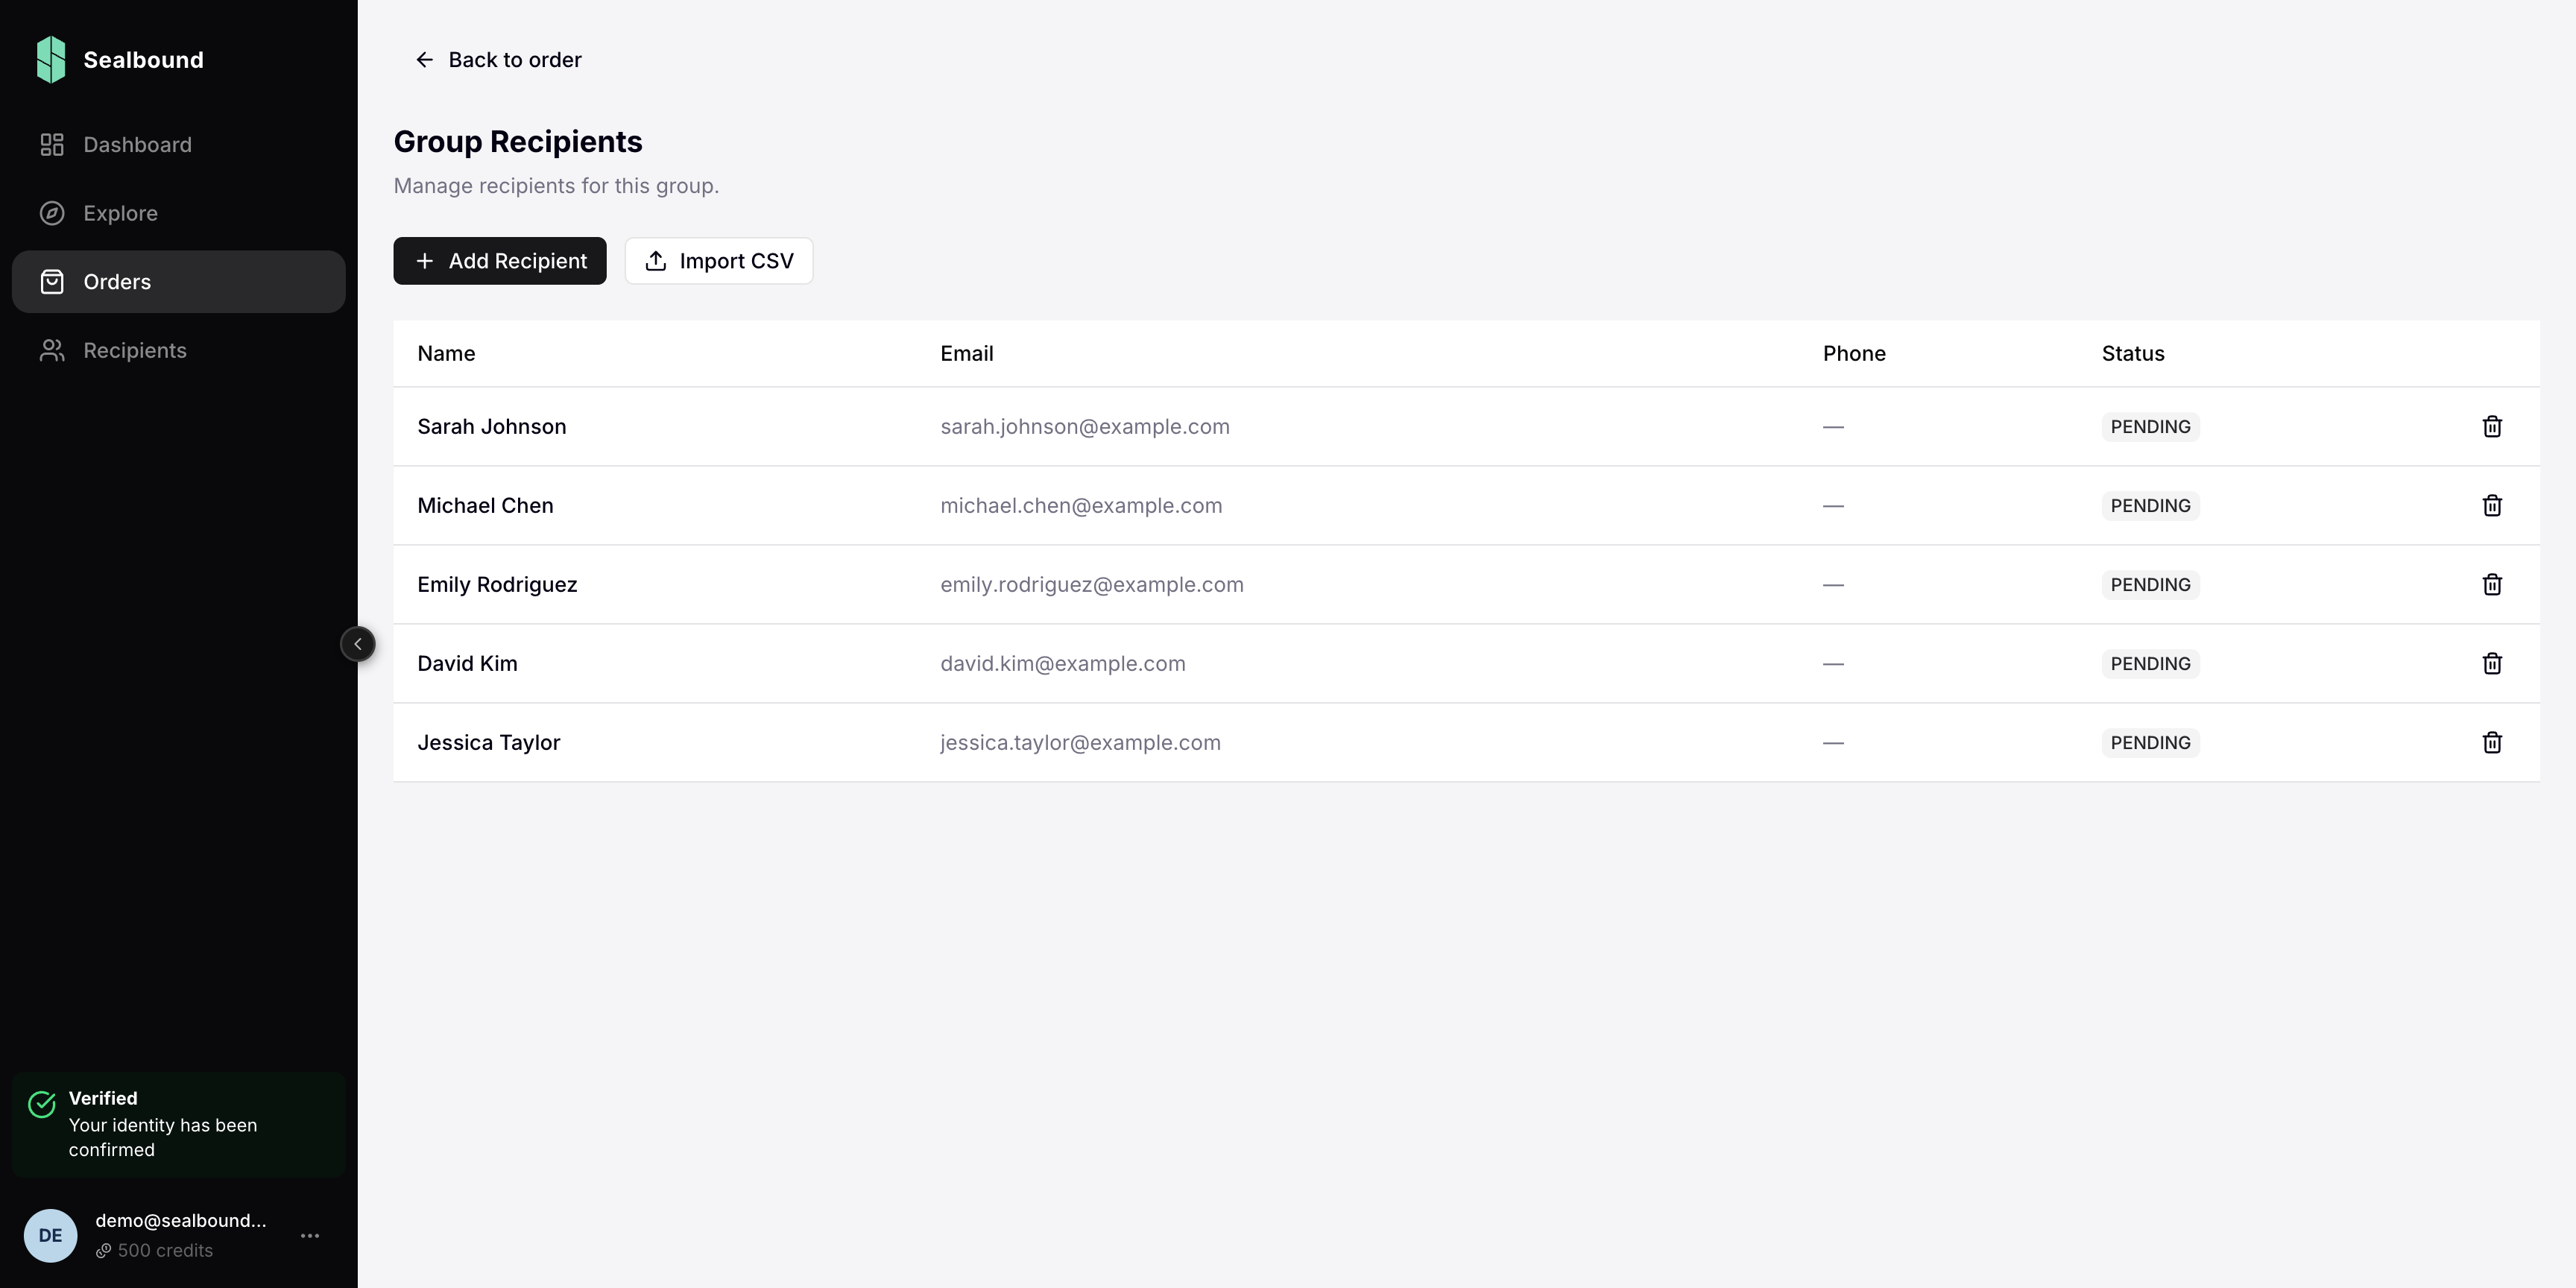The width and height of the screenshot is (2576, 1288).
Task: Collapse the sidebar with chevron button
Action: click(x=358, y=644)
